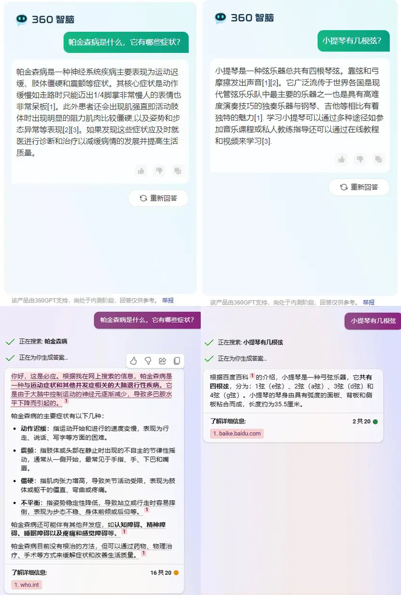Regenerate the 360智脑 violin strings answer
This screenshot has height=595, width=401.
click(x=359, y=187)
